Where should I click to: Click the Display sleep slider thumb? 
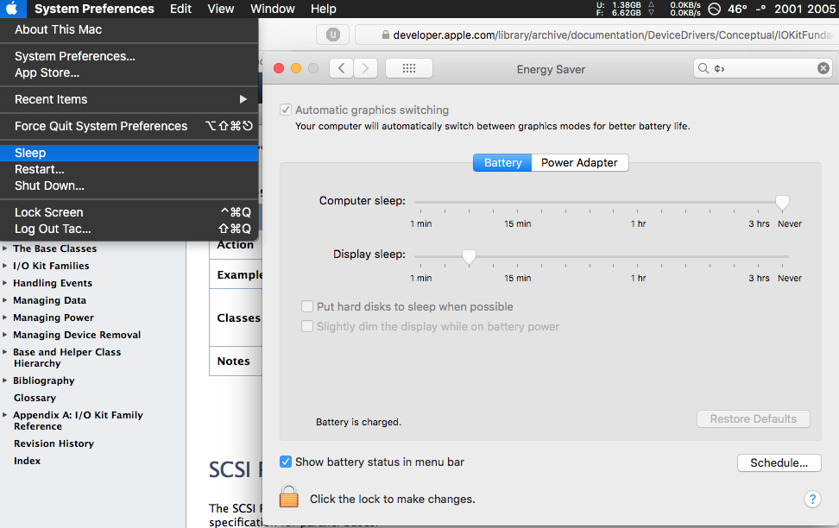pos(469,257)
